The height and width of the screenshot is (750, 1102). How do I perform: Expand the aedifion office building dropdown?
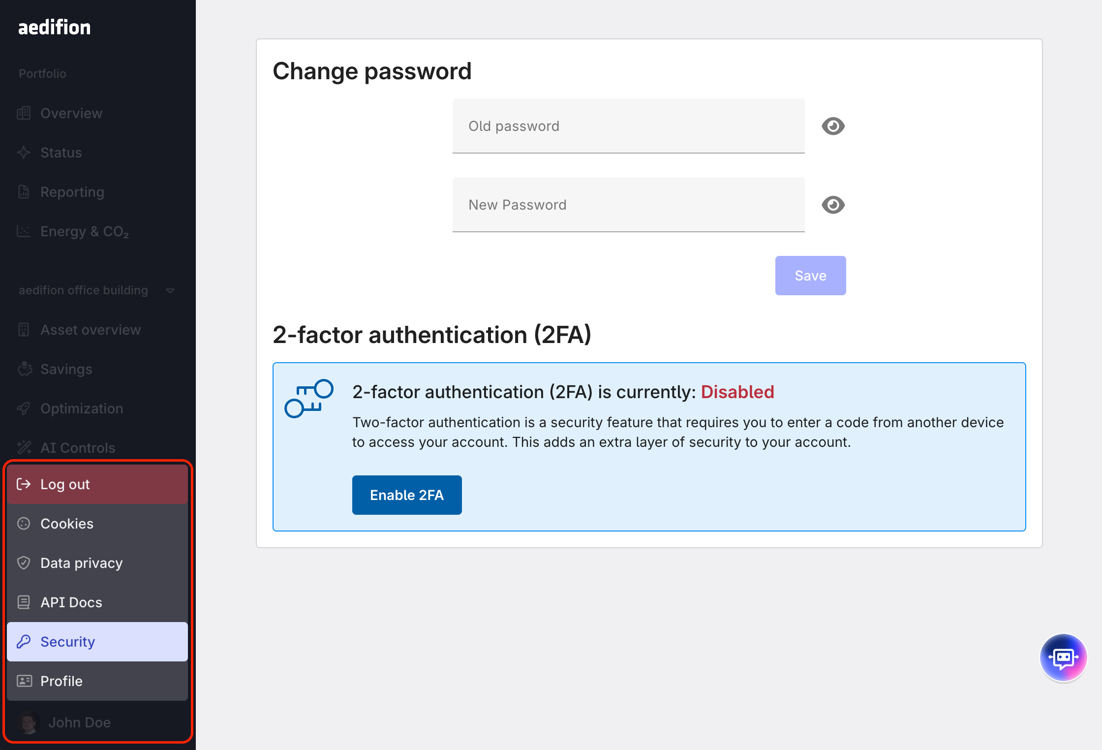point(170,290)
